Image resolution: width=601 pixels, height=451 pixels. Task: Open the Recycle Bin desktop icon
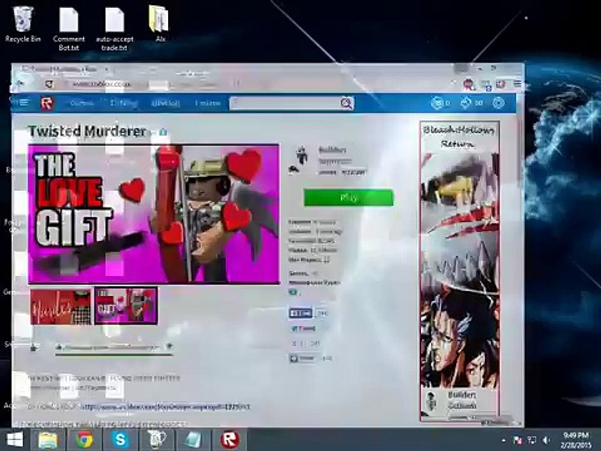coord(23,24)
